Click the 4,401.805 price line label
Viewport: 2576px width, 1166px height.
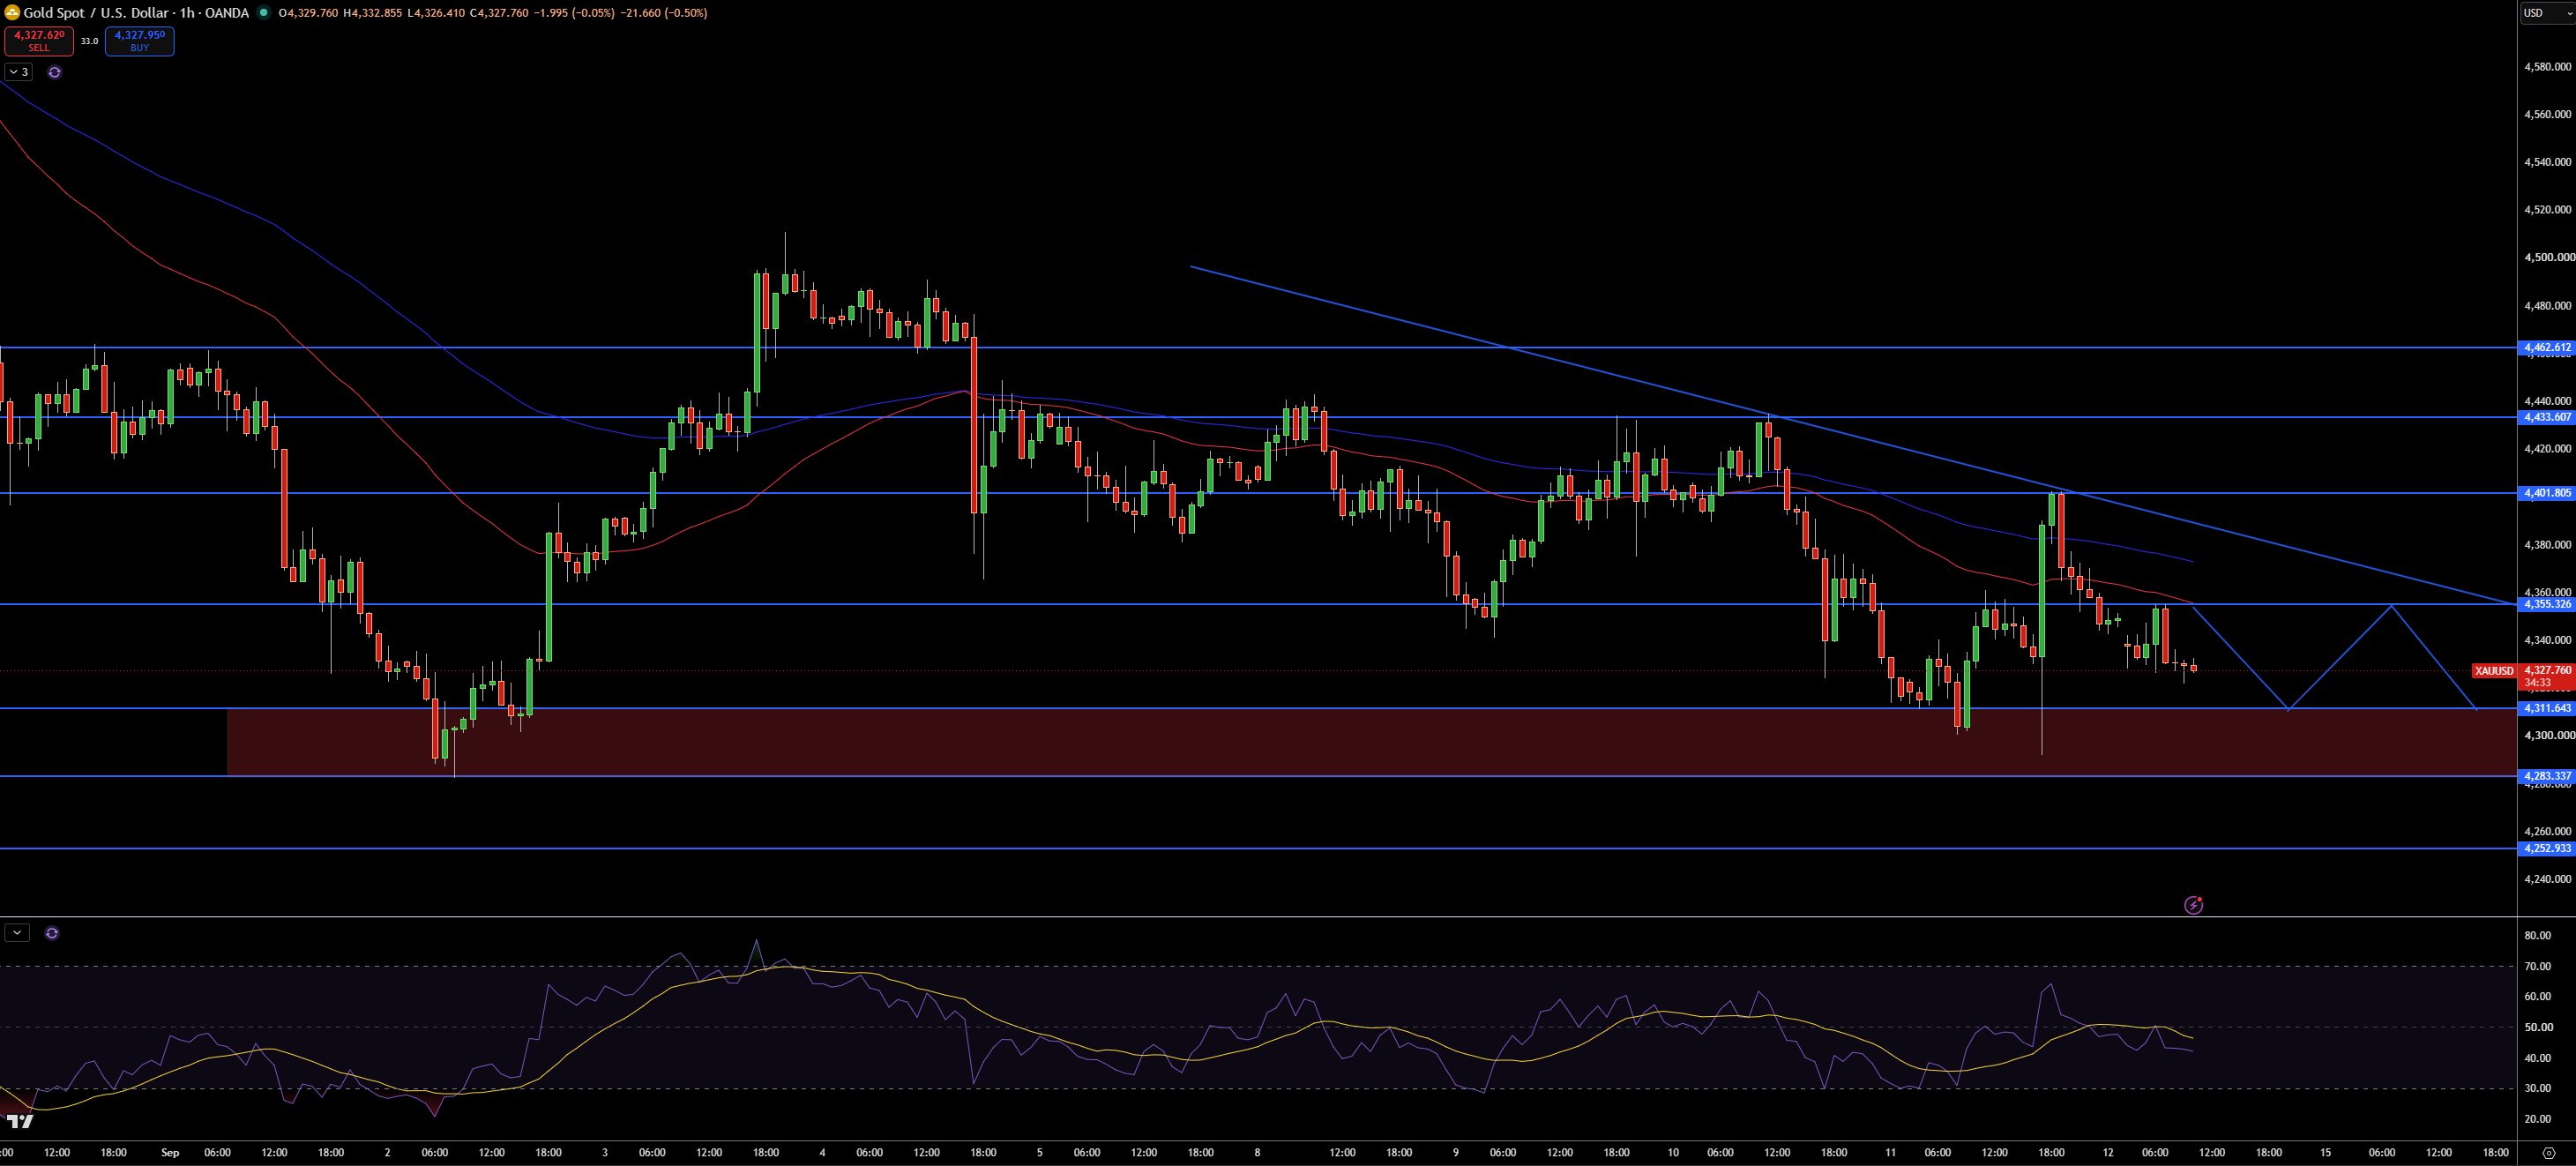tap(2546, 493)
